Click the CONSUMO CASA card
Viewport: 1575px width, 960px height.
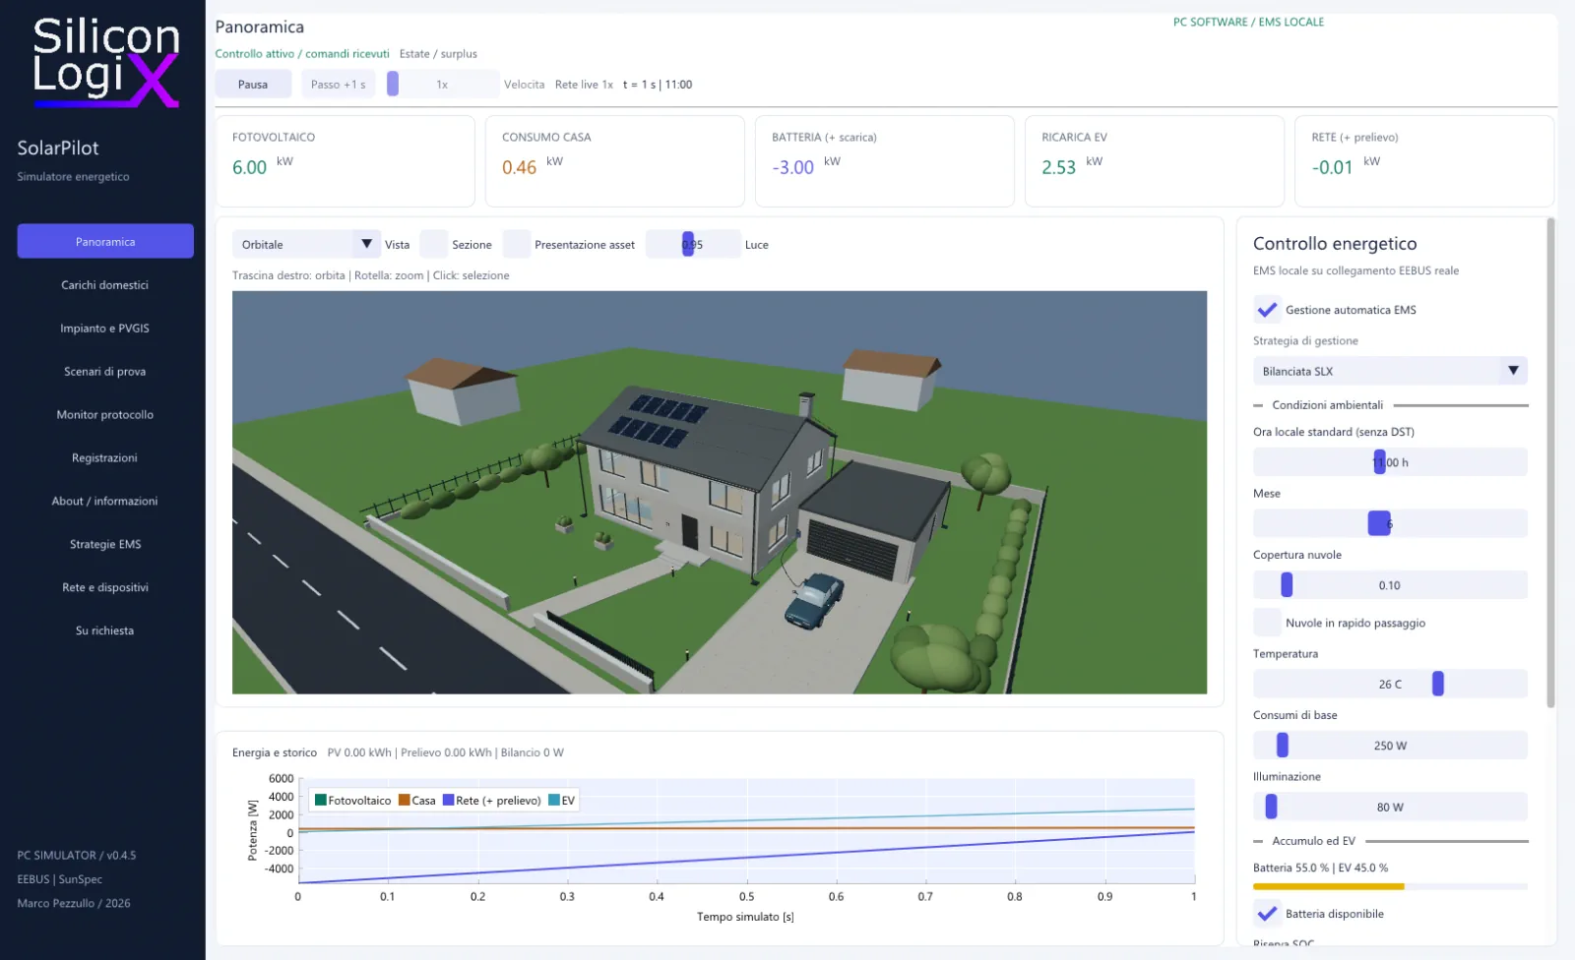tap(614, 161)
